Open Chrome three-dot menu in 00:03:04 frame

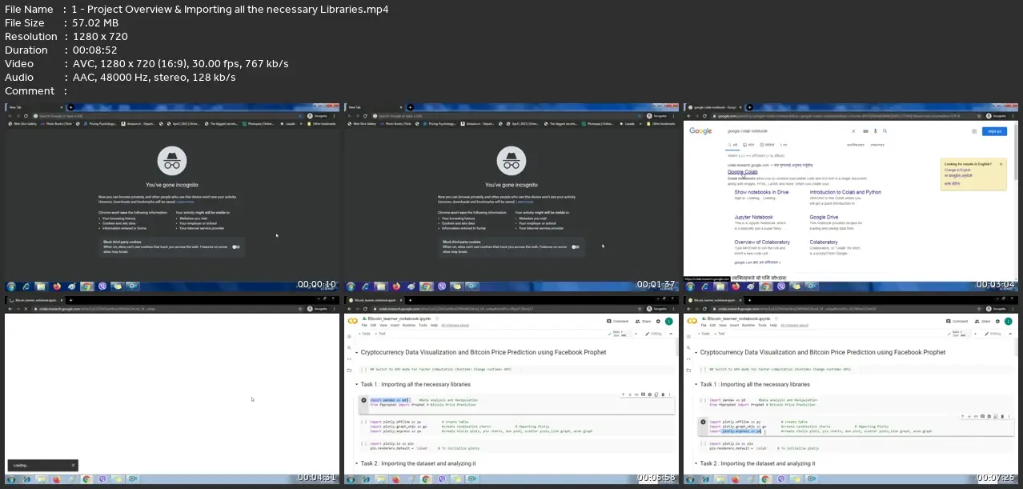[1013, 116]
